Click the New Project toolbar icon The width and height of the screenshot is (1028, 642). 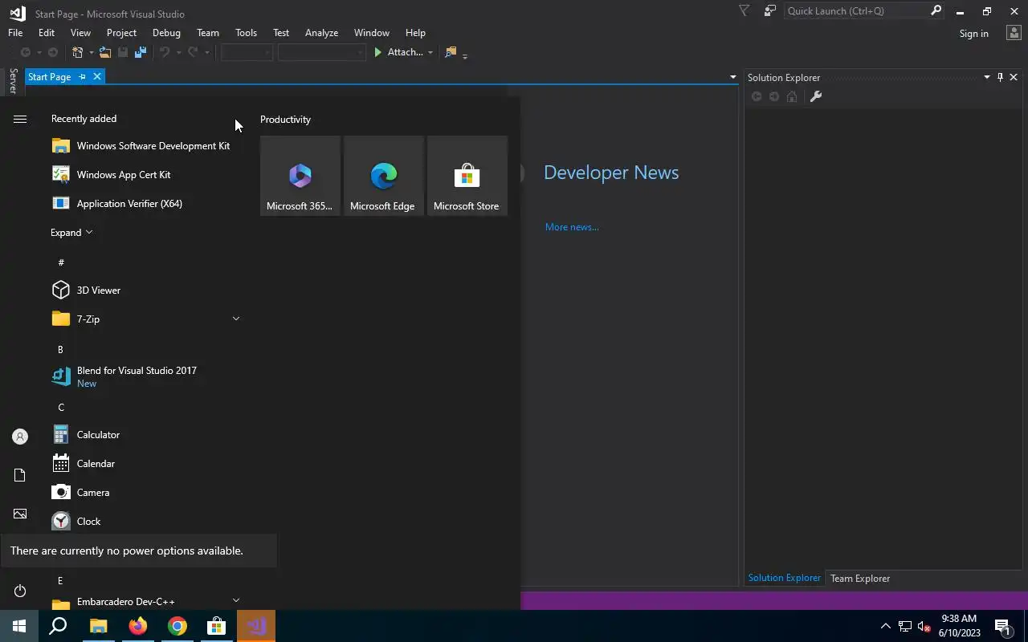point(77,52)
